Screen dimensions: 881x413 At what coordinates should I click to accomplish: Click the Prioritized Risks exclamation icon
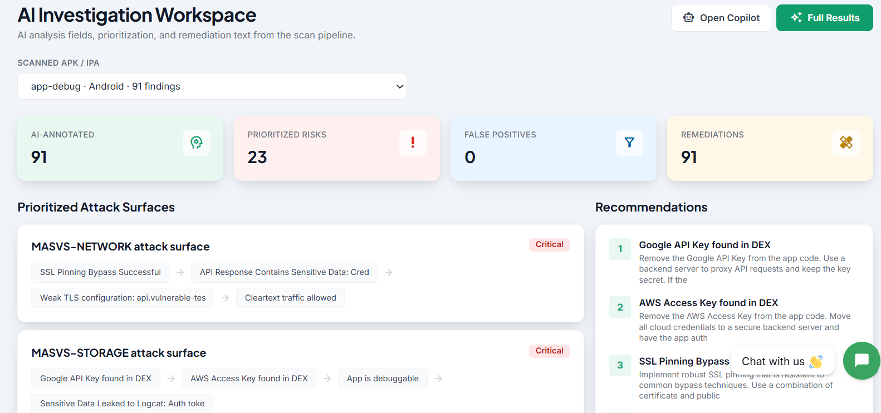pyautogui.click(x=413, y=142)
